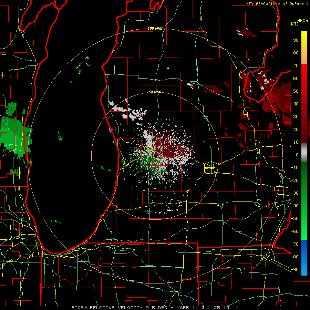Image resolution: width=310 pixels, height=310 pixels.
Task: Click the 80 value on velocity scale
Action: pyautogui.click(x=296, y=53)
